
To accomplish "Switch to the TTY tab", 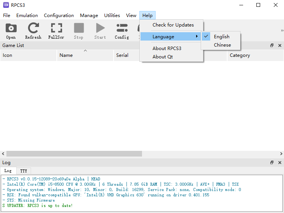I will pyautogui.click(x=23, y=171).
